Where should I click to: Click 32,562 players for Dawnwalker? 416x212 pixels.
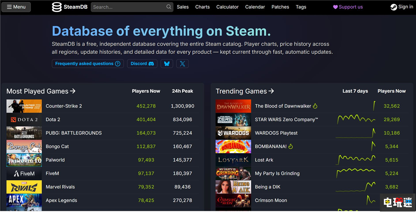pyautogui.click(x=391, y=106)
